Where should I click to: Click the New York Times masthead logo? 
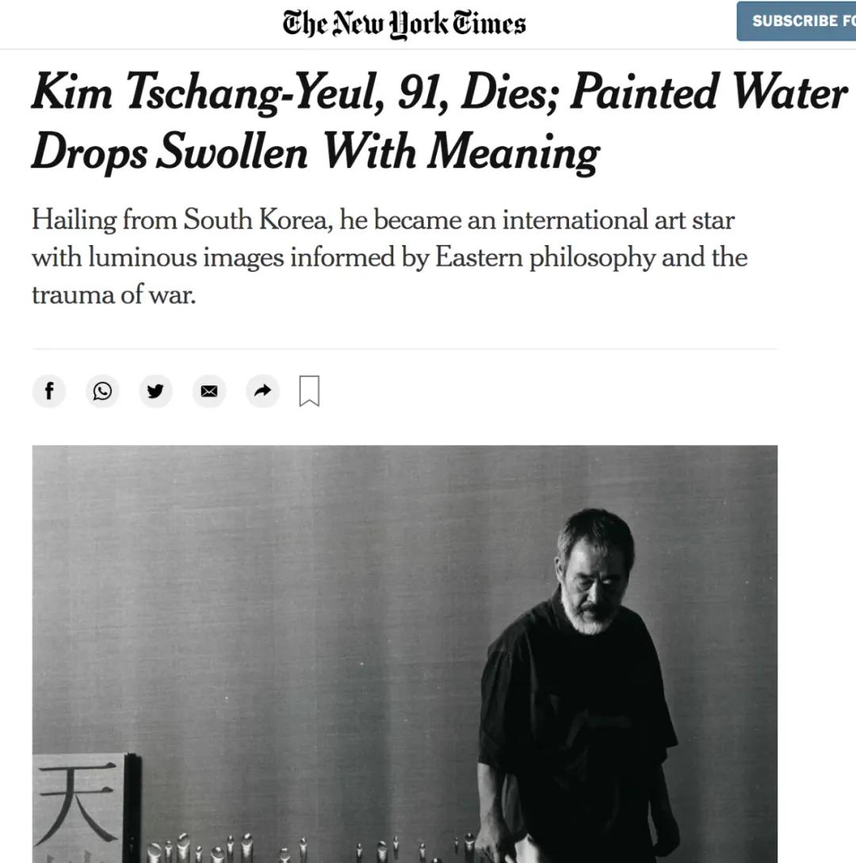tap(403, 23)
